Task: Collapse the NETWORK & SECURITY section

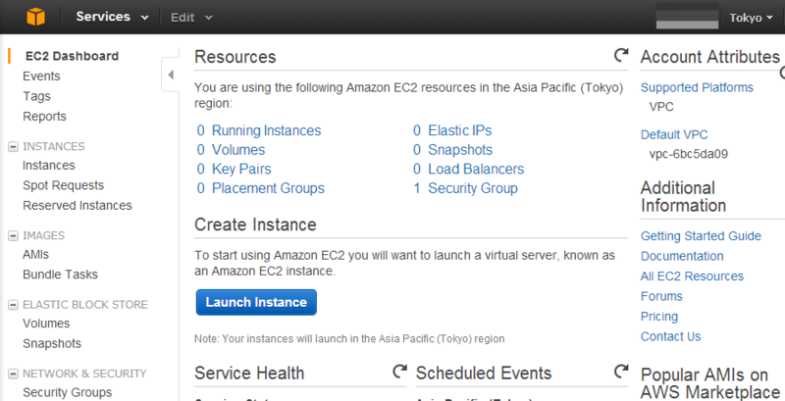Action: [13, 374]
